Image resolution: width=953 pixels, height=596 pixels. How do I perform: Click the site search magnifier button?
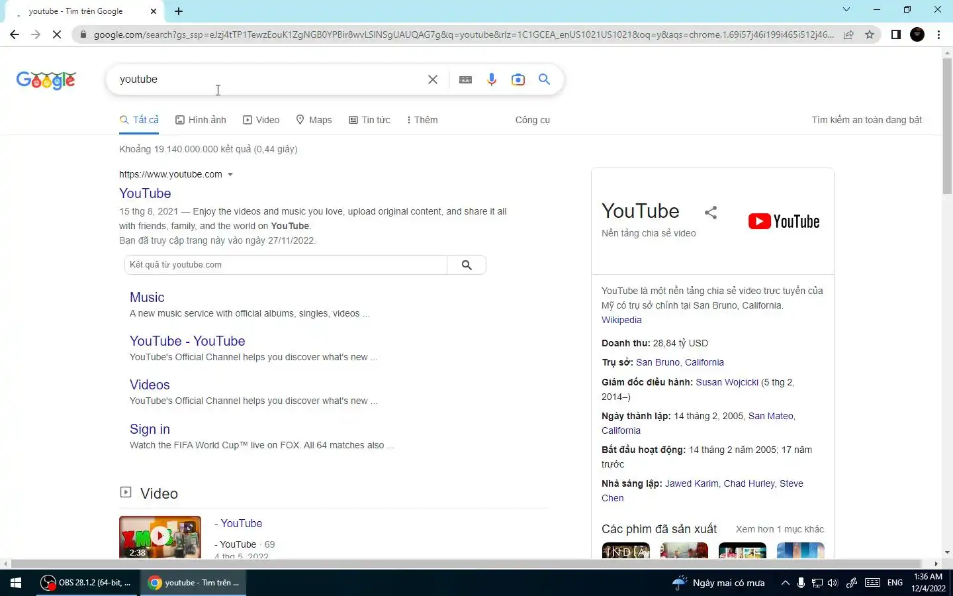(x=467, y=265)
